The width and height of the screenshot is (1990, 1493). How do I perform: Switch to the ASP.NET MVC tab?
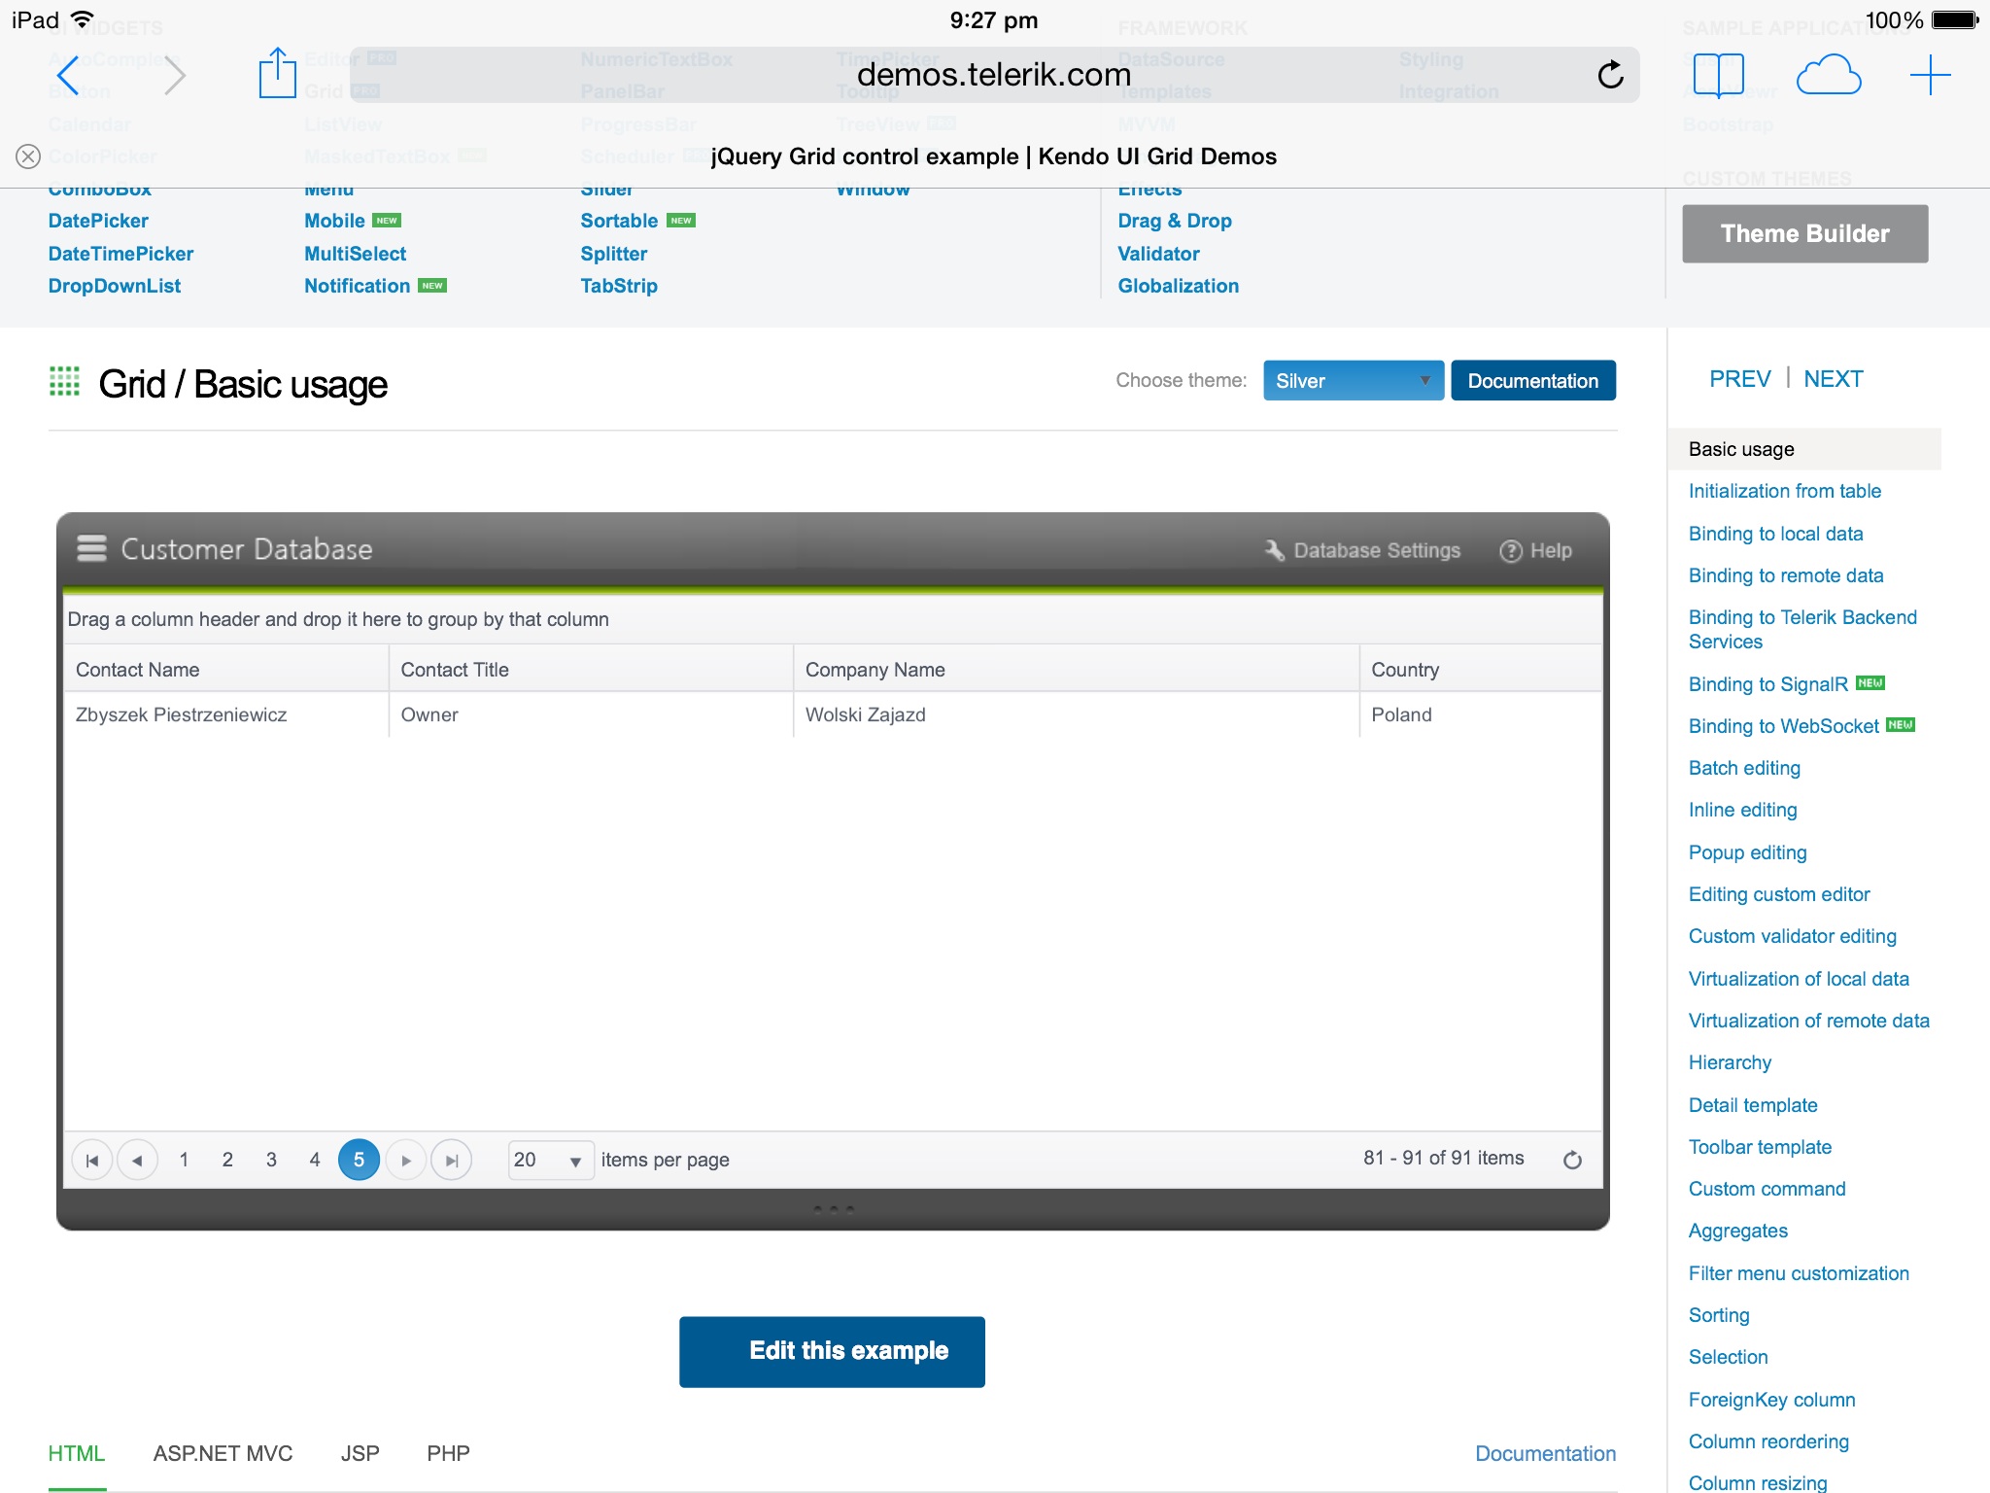pos(223,1453)
